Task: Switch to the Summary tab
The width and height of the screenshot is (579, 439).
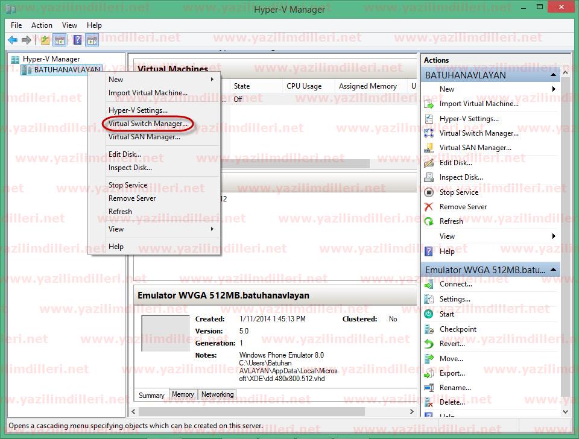Action: (151, 395)
